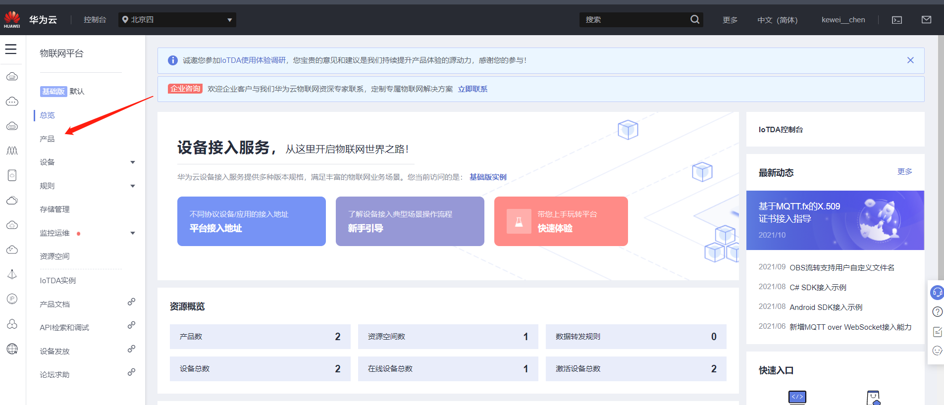Viewport: 944px width, 405px height.
Task: Click the pyramid shaped sidebar icon
Action: click(x=12, y=274)
